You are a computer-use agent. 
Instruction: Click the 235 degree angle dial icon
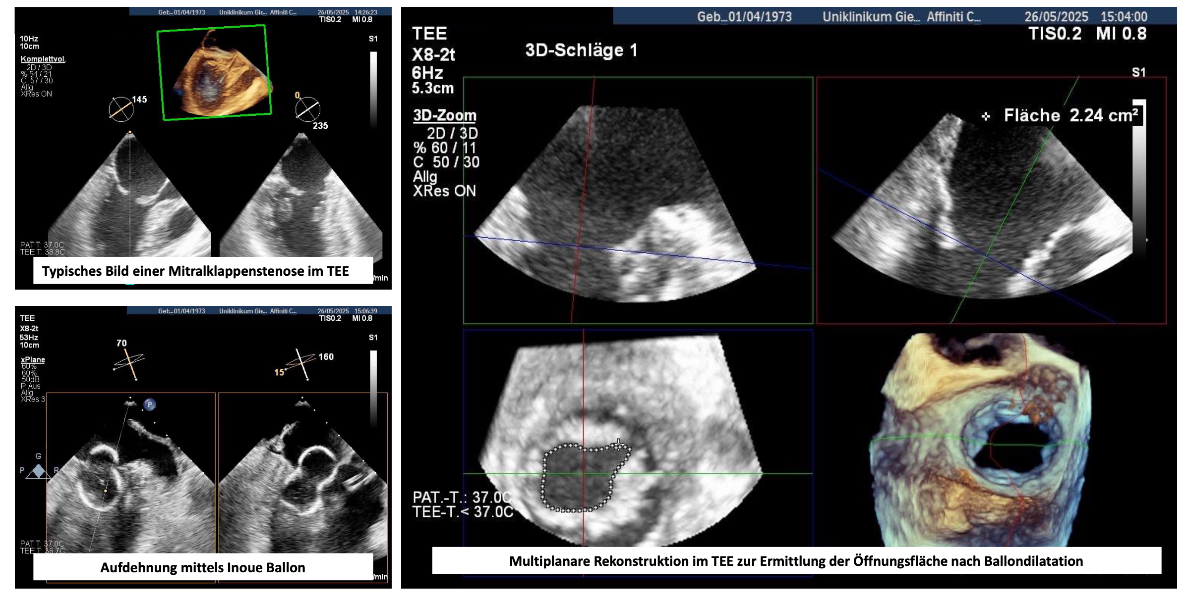[308, 109]
